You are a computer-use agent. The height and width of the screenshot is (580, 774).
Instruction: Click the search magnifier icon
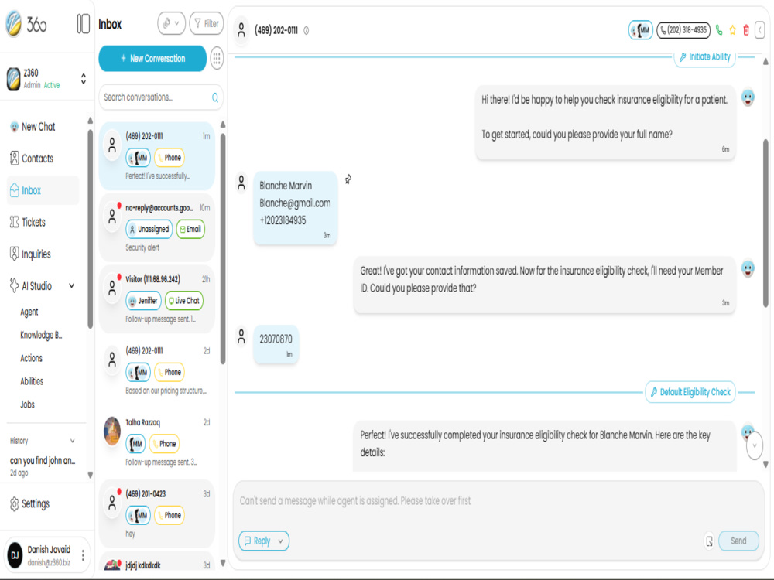coord(215,97)
